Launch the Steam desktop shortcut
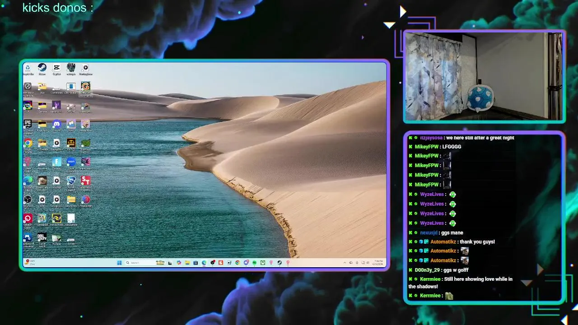This screenshot has width=578, height=325. tap(42, 68)
